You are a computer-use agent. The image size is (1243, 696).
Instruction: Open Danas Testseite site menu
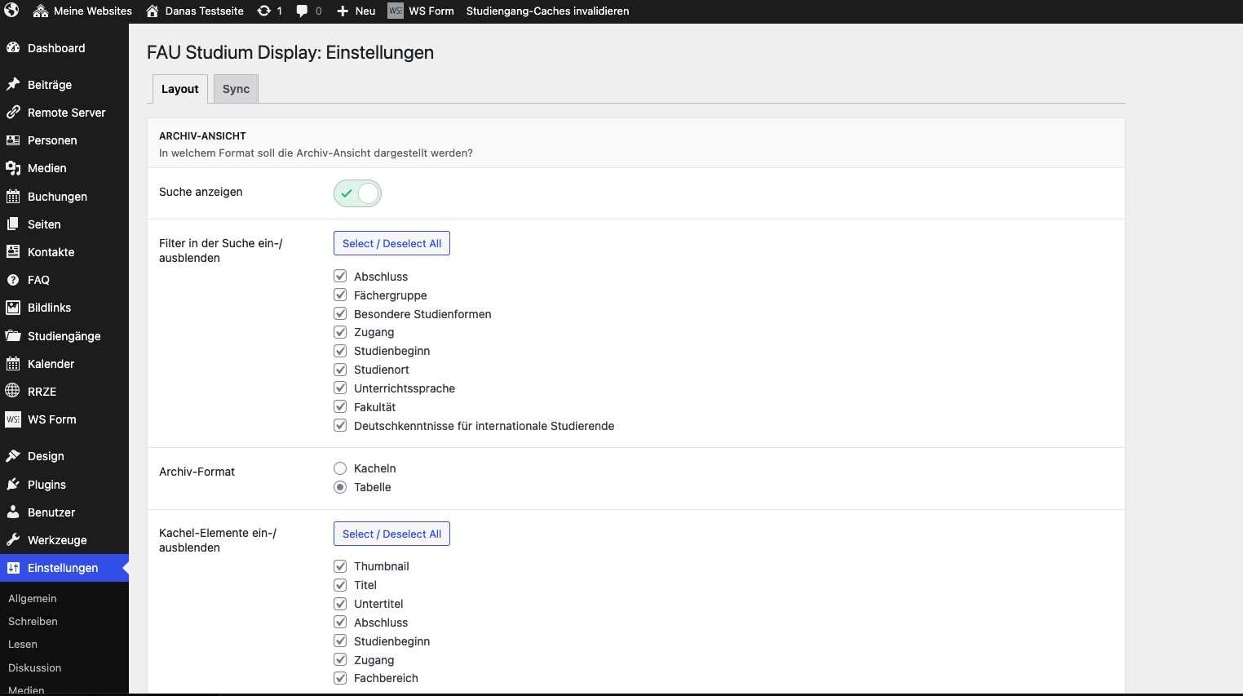(195, 11)
